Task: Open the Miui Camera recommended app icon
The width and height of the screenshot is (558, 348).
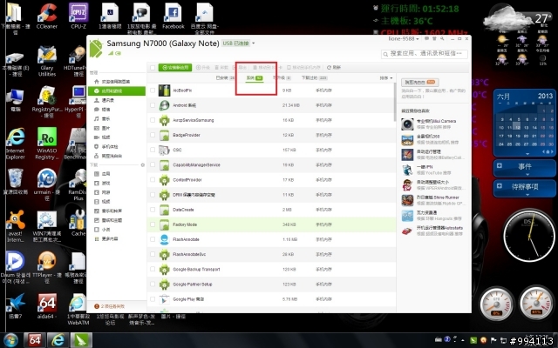Action: [407, 124]
